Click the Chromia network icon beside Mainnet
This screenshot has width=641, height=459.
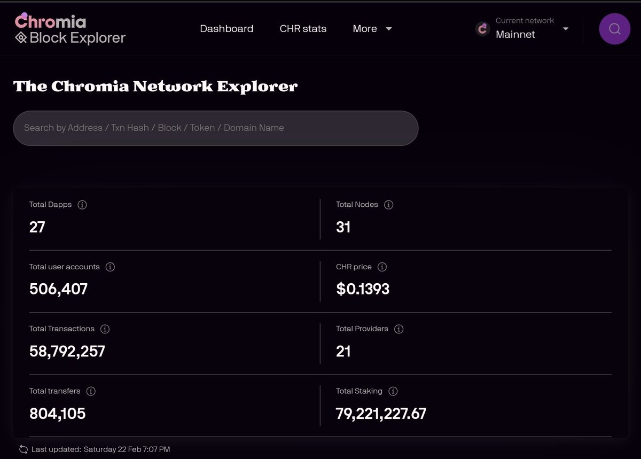tap(482, 29)
